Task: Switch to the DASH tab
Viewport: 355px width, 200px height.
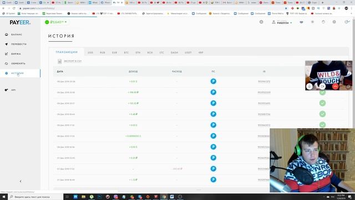Action: click(174, 53)
